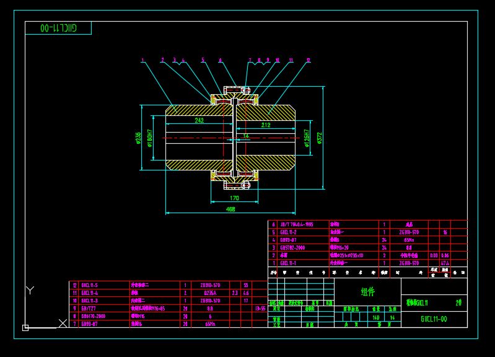The width and height of the screenshot is (495, 357).
Task: Select the GIICL11-1 part code cell
Action: coord(288,263)
